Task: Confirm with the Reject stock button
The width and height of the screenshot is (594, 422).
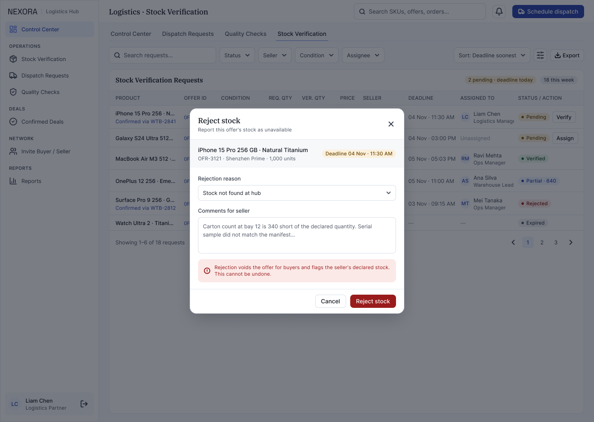Action: tap(373, 301)
